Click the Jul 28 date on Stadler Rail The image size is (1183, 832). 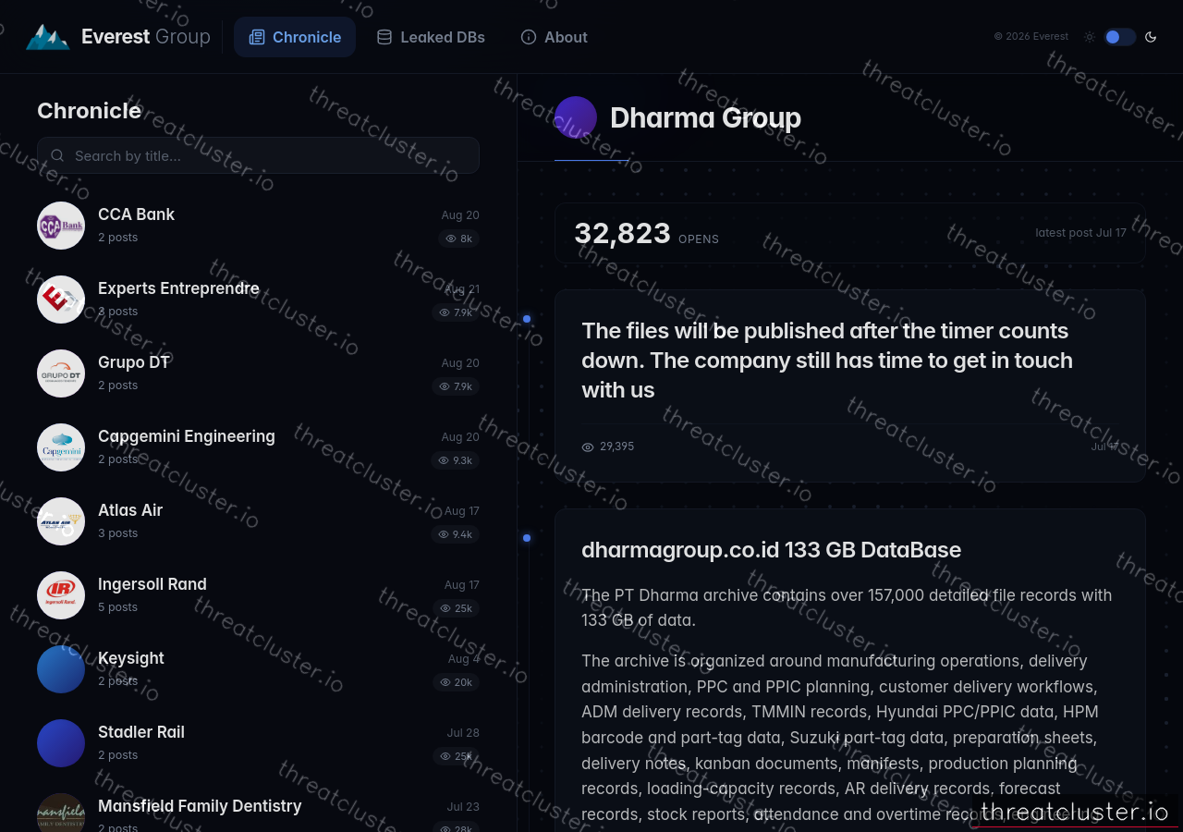pos(463,733)
